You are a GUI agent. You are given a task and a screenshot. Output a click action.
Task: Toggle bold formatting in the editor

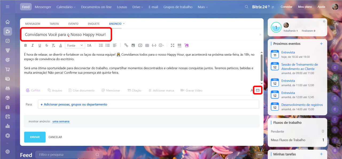coord(26,46)
